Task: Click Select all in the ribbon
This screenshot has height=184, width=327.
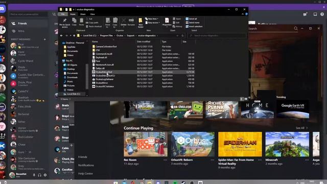Action: [191, 19]
